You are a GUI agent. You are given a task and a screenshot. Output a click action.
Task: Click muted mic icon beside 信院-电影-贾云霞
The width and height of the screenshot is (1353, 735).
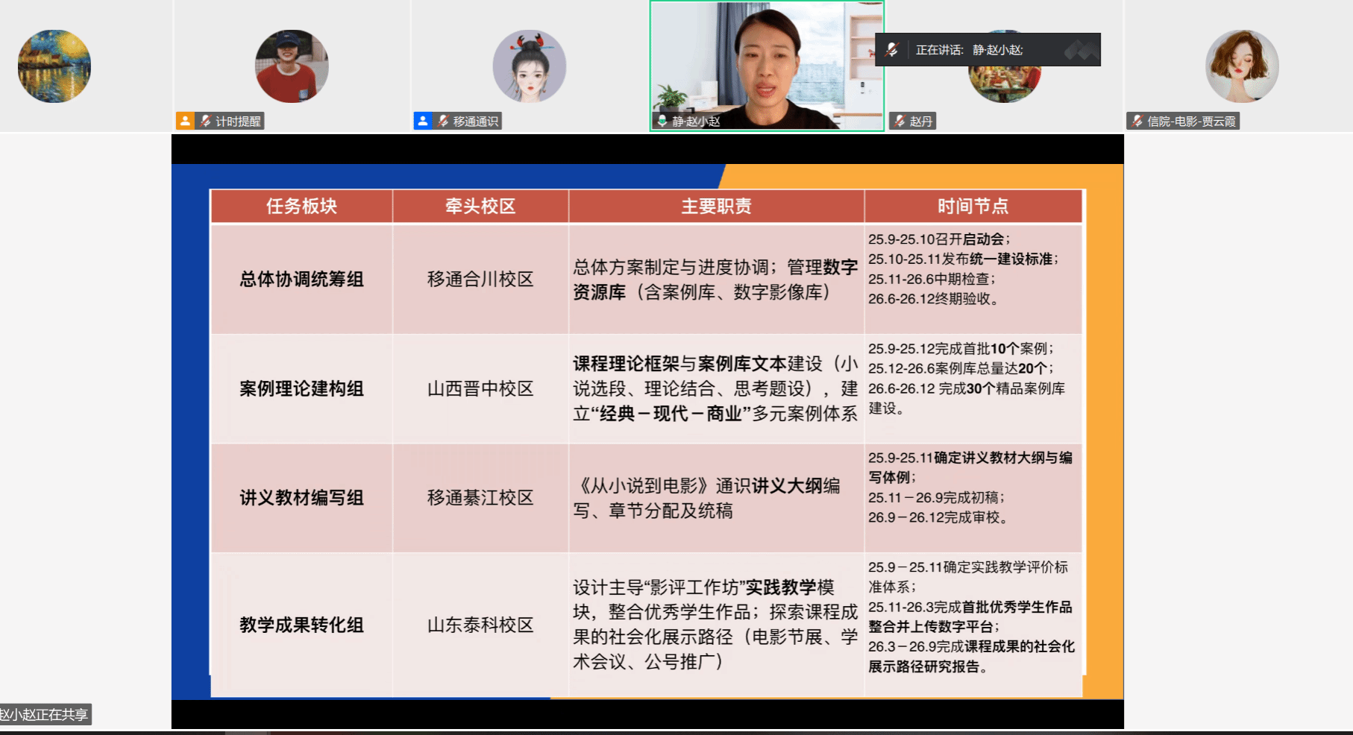point(1137,121)
